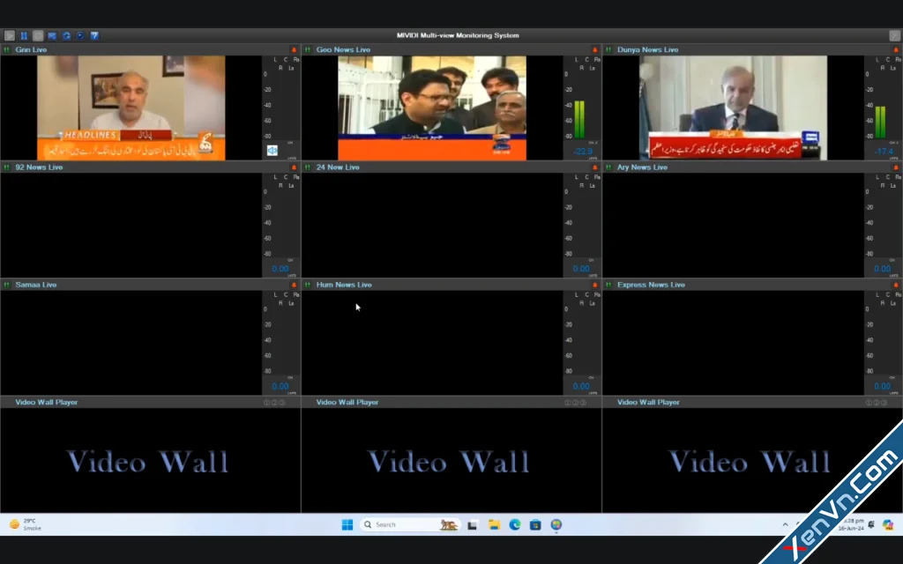
Task: Click the Express News Live panel title
Action: tap(652, 285)
